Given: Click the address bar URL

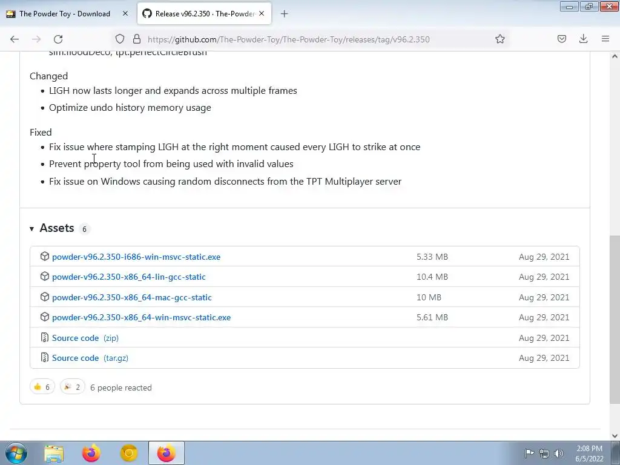Looking at the screenshot, I should pyautogui.click(x=289, y=39).
